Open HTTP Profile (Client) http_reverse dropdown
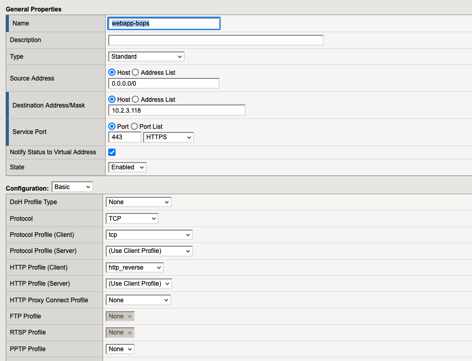The image size is (472, 361). tap(134, 268)
